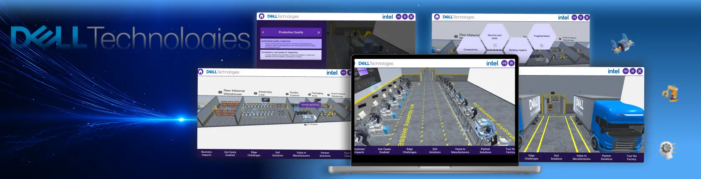Close the truck scene window
This screenshot has width=701, height=179.
[640, 71]
